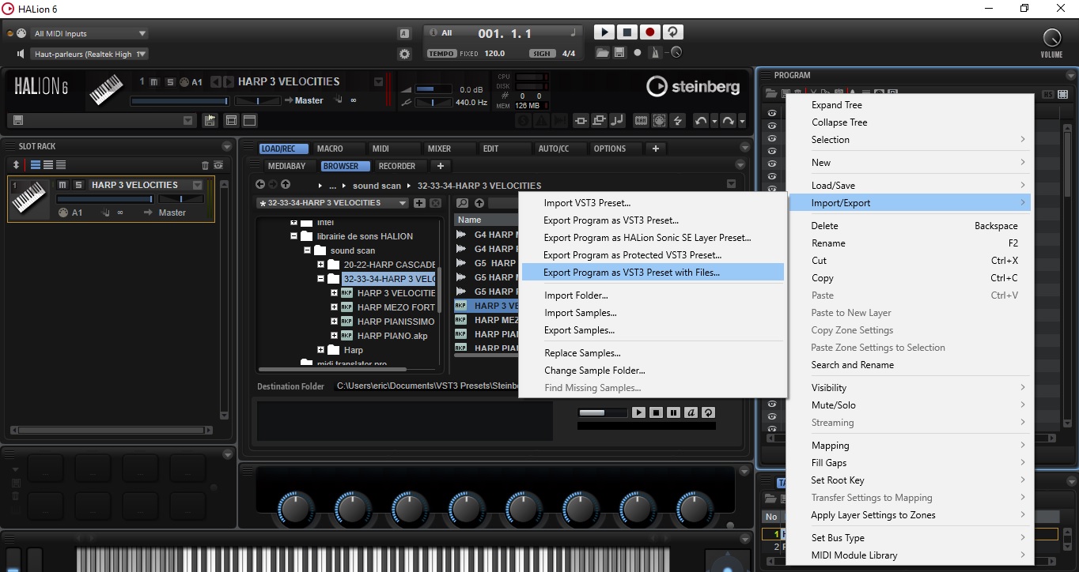
Task: Adjust the first blue macro knob
Action: tap(294, 509)
